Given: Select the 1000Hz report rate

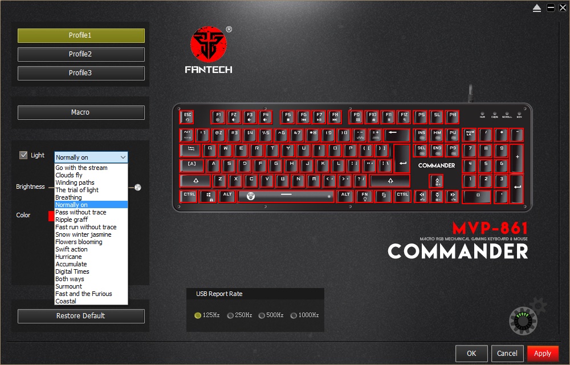Looking at the screenshot, I should (x=294, y=315).
